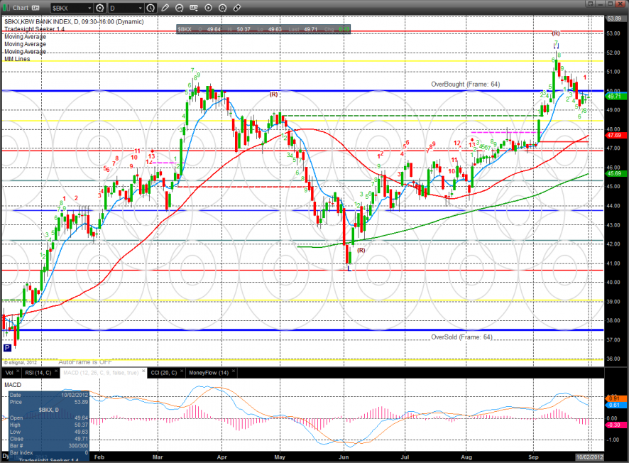Screen dimensions: 629x463
Task: Click the blue L low marker in June
Action: coord(349,268)
